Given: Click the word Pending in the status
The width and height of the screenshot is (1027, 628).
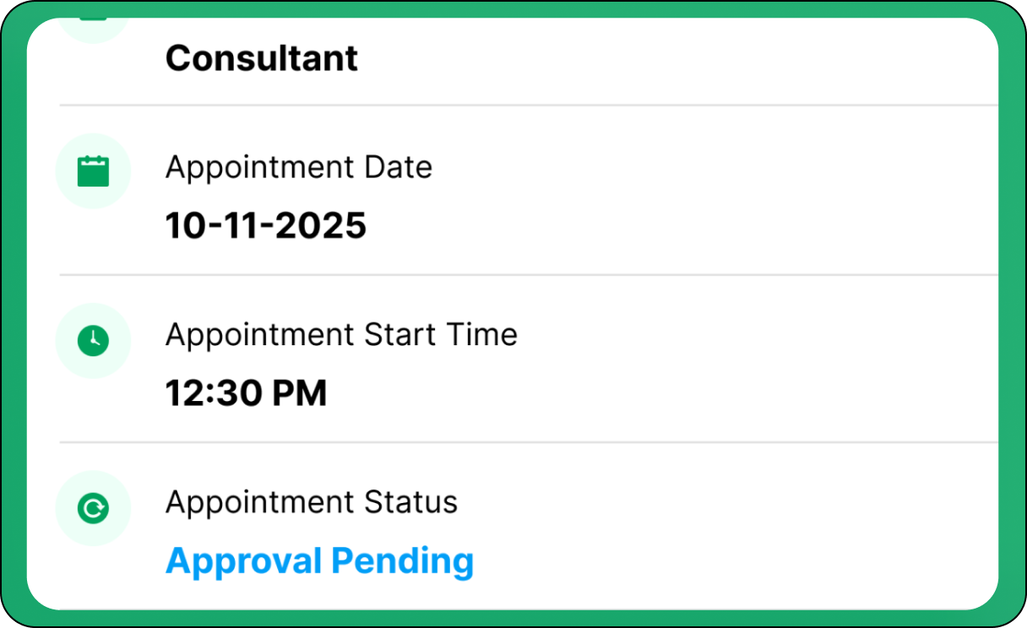Looking at the screenshot, I should (402, 561).
